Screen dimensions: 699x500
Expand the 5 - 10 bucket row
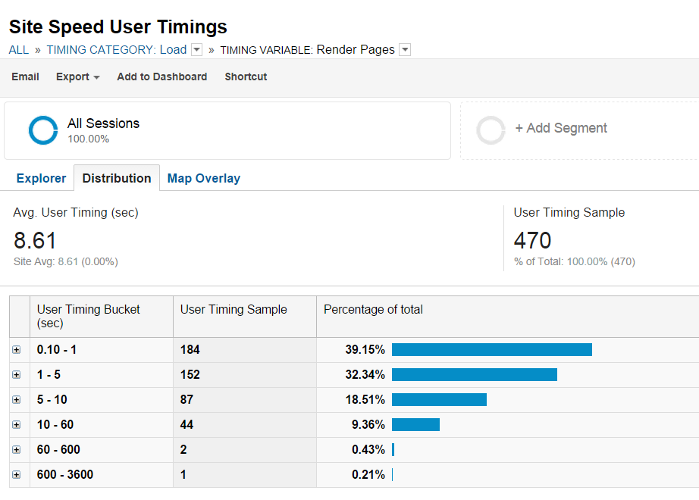[17, 400]
